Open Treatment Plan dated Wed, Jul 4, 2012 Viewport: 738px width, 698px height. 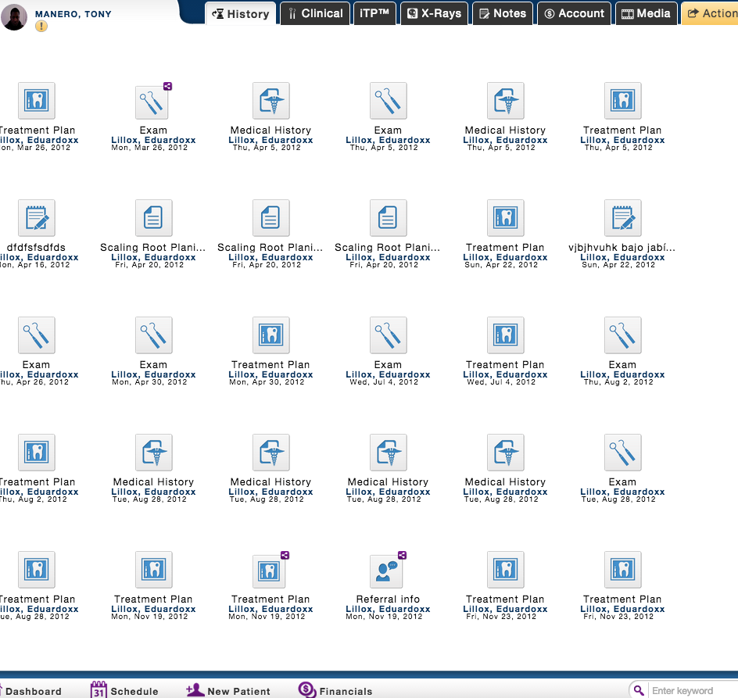pyautogui.click(x=505, y=336)
